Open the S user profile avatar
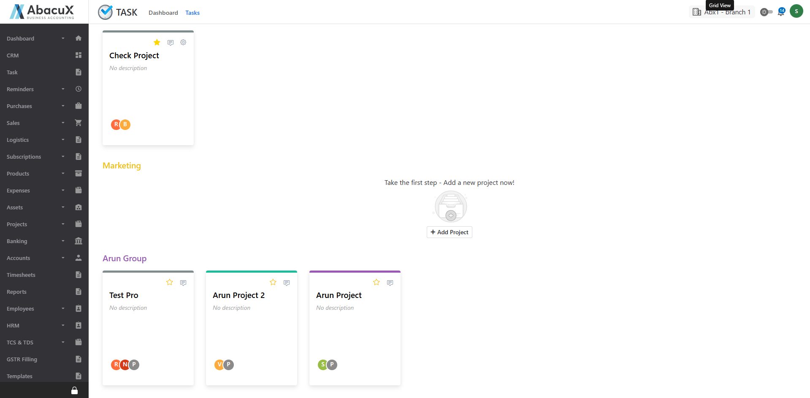810x398 pixels. [796, 11]
